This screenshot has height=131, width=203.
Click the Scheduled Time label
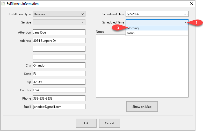tap(113, 22)
